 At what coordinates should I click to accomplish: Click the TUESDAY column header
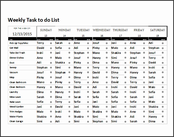(83, 30)
